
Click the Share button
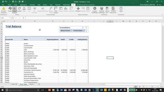(159, 5)
